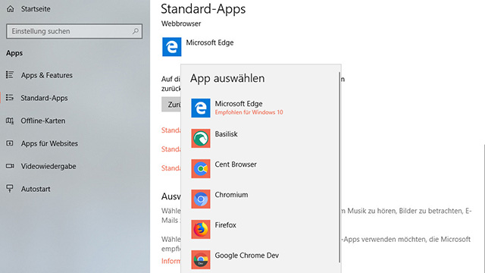
Task: Click the Standard-Apps page heading
Action: 203,8
